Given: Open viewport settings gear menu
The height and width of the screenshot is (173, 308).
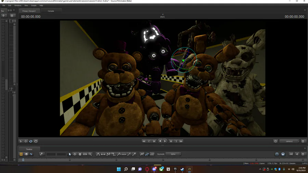Looking at the screenshot, I should (303, 141).
